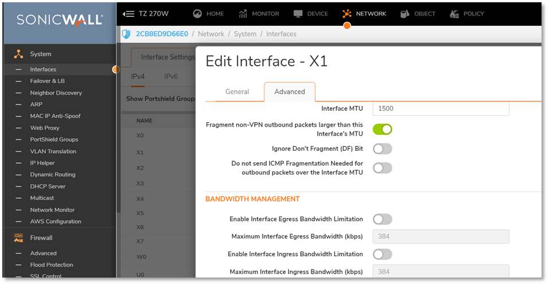Image resolution: width=549 pixels, height=285 pixels.
Task: Click the Firewall section brick icon
Action: pos(18,238)
